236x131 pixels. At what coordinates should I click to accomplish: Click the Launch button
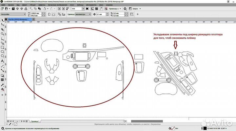(134, 9)
